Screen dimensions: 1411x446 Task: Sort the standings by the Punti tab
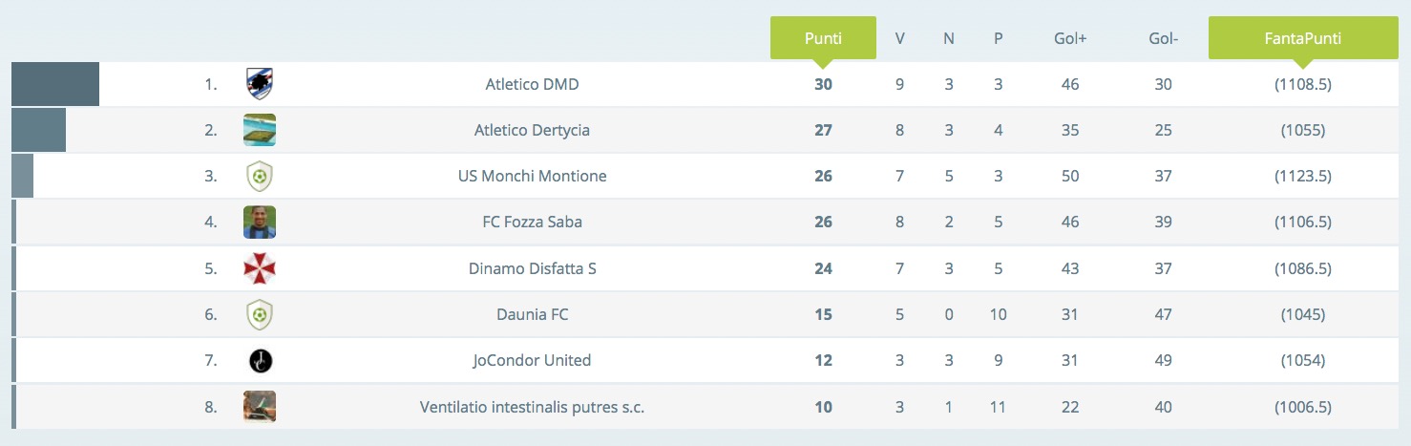point(823,39)
